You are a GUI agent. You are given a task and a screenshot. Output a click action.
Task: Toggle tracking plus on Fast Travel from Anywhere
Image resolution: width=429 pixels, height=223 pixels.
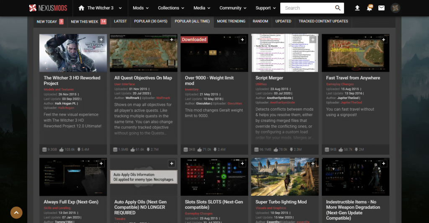(x=384, y=40)
